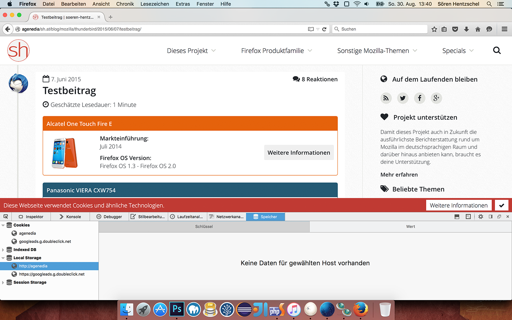
Task: Open reader view from the address bar
Action: point(311,29)
